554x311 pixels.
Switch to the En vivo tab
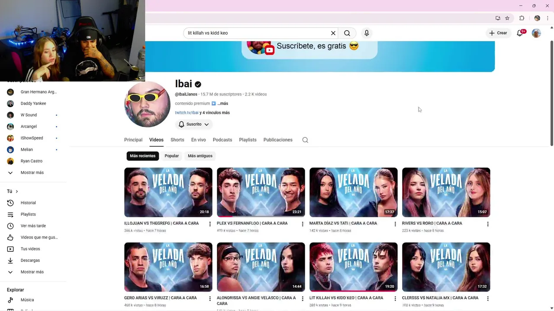tap(199, 140)
